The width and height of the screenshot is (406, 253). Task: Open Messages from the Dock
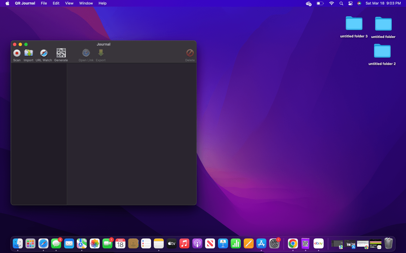point(56,244)
